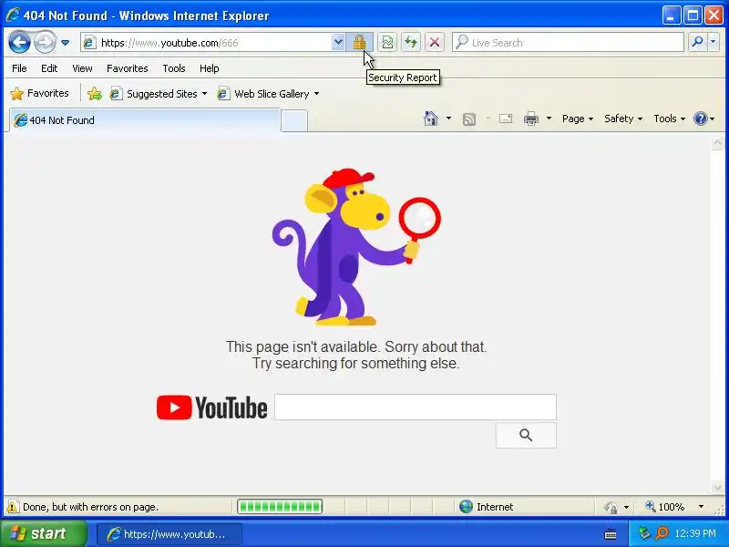Click the Back navigation arrow button
This screenshot has width=729, height=547.
19,42
